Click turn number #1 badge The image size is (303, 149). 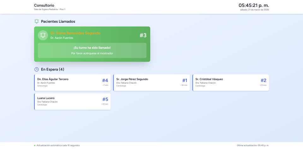tap(184, 80)
